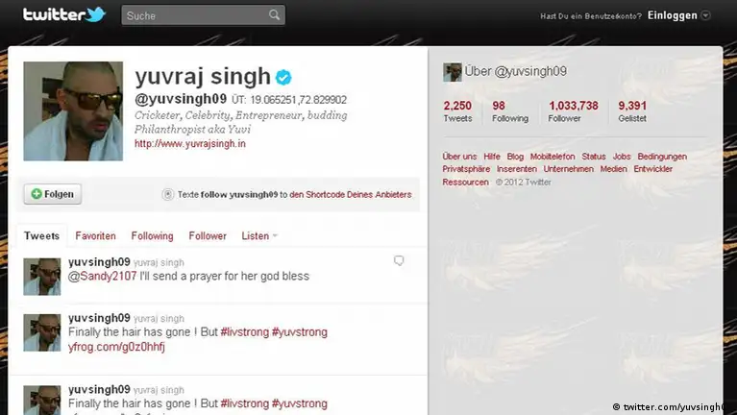Screen dimensions: 737x415
Task: Select the Following tab
Action: tap(152, 236)
